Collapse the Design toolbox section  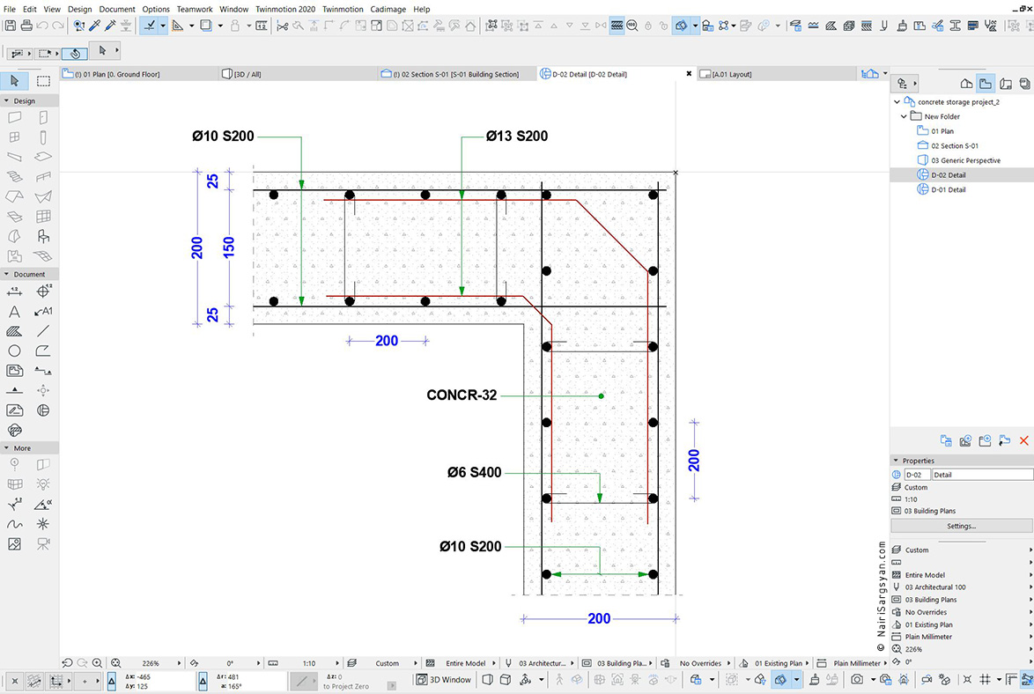pos(6,101)
